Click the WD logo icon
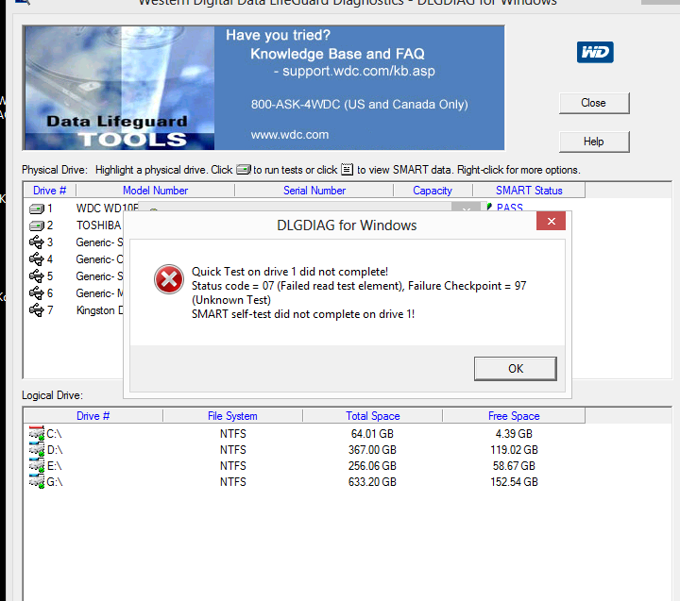This screenshot has width=680, height=601. coord(595,53)
